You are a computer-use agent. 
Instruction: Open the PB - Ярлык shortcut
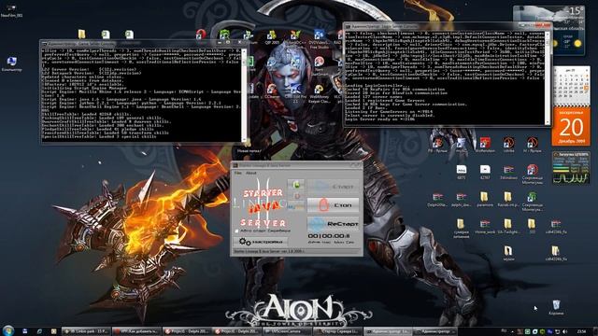pos(437,146)
